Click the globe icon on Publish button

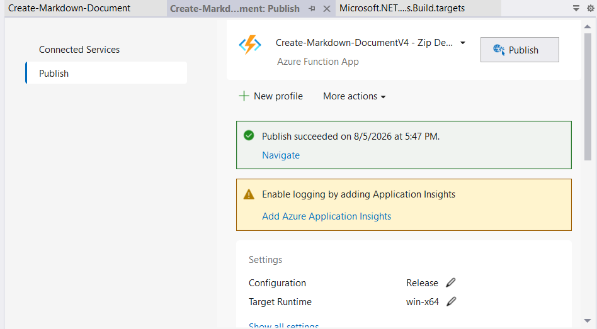click(x=499, y=50)
